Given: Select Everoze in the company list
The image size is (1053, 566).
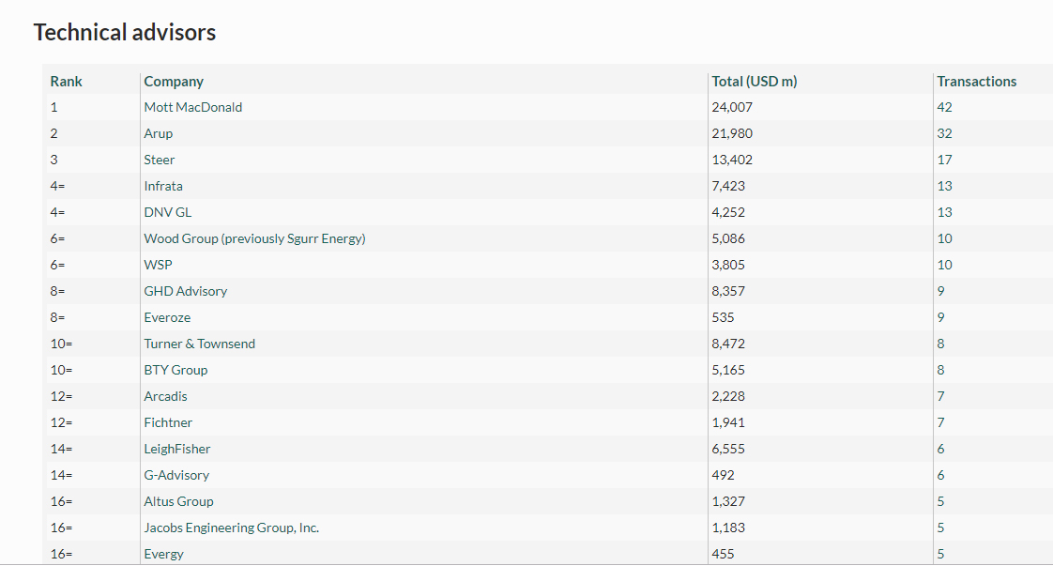Looking at the screenshot, I should click(x=167, y=317).
